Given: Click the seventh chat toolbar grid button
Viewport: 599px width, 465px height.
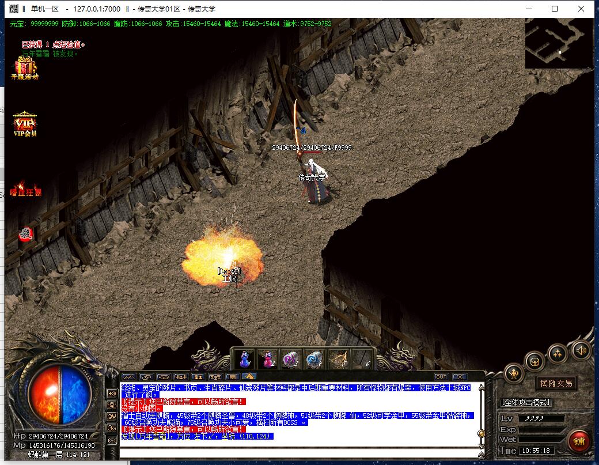Looking at the screenshot, I should 232,377.
